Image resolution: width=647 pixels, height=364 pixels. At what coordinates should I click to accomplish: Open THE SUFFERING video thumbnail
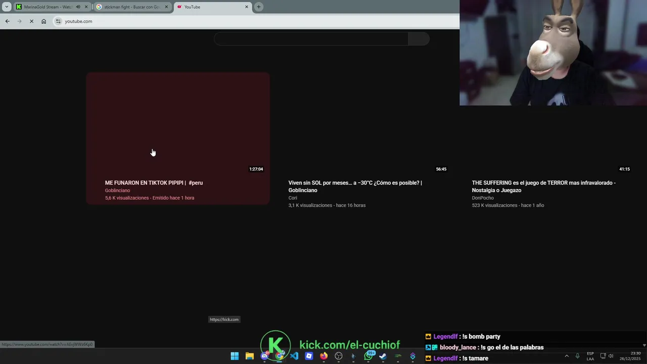(545, 124)
